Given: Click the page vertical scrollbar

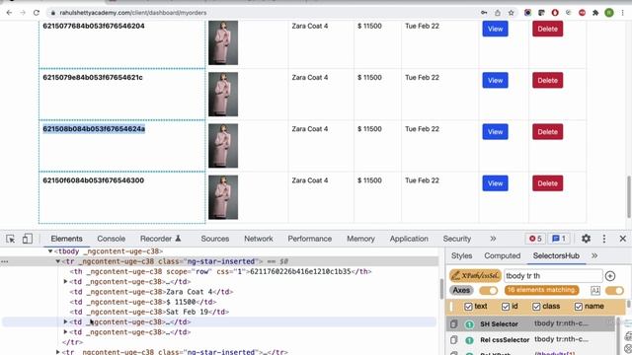Looking at the screenshot, I should [629, 197].
